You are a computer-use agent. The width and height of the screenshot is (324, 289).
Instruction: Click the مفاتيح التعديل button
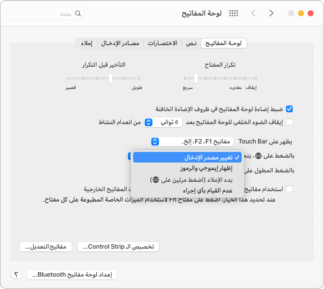[x=46, y=247]
